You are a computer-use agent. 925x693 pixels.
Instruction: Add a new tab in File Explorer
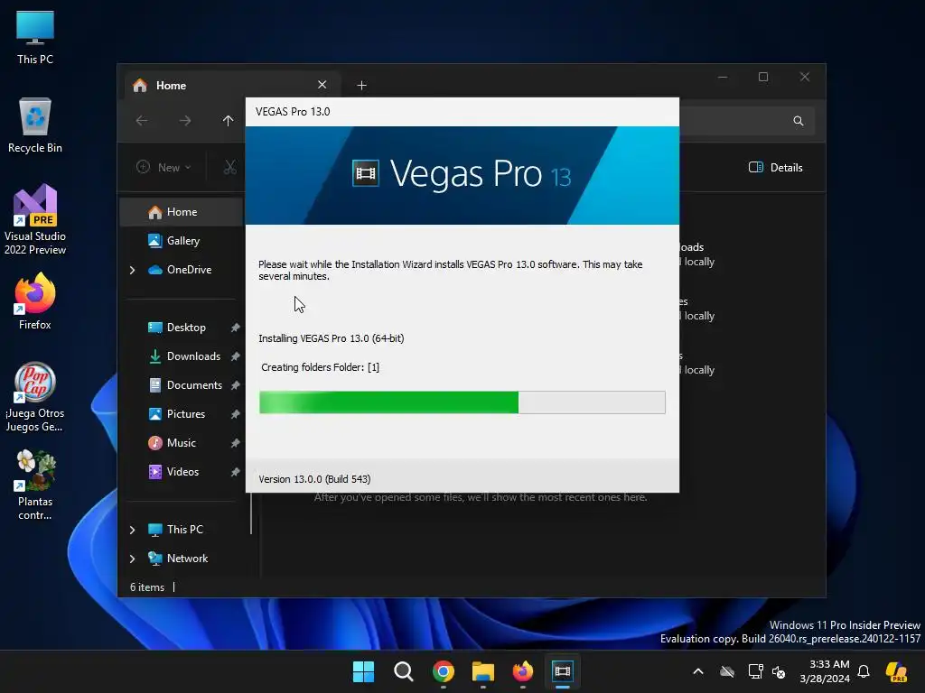361,86
